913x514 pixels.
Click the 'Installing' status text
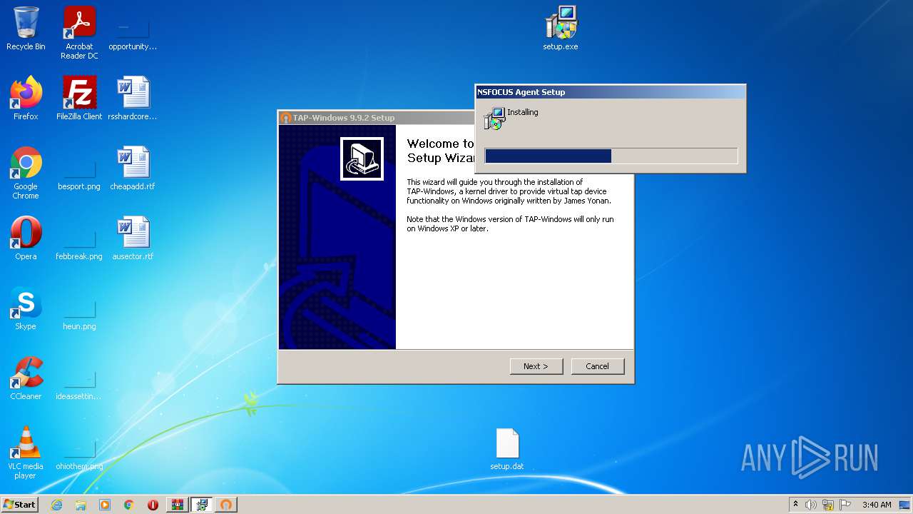(523, 112)
